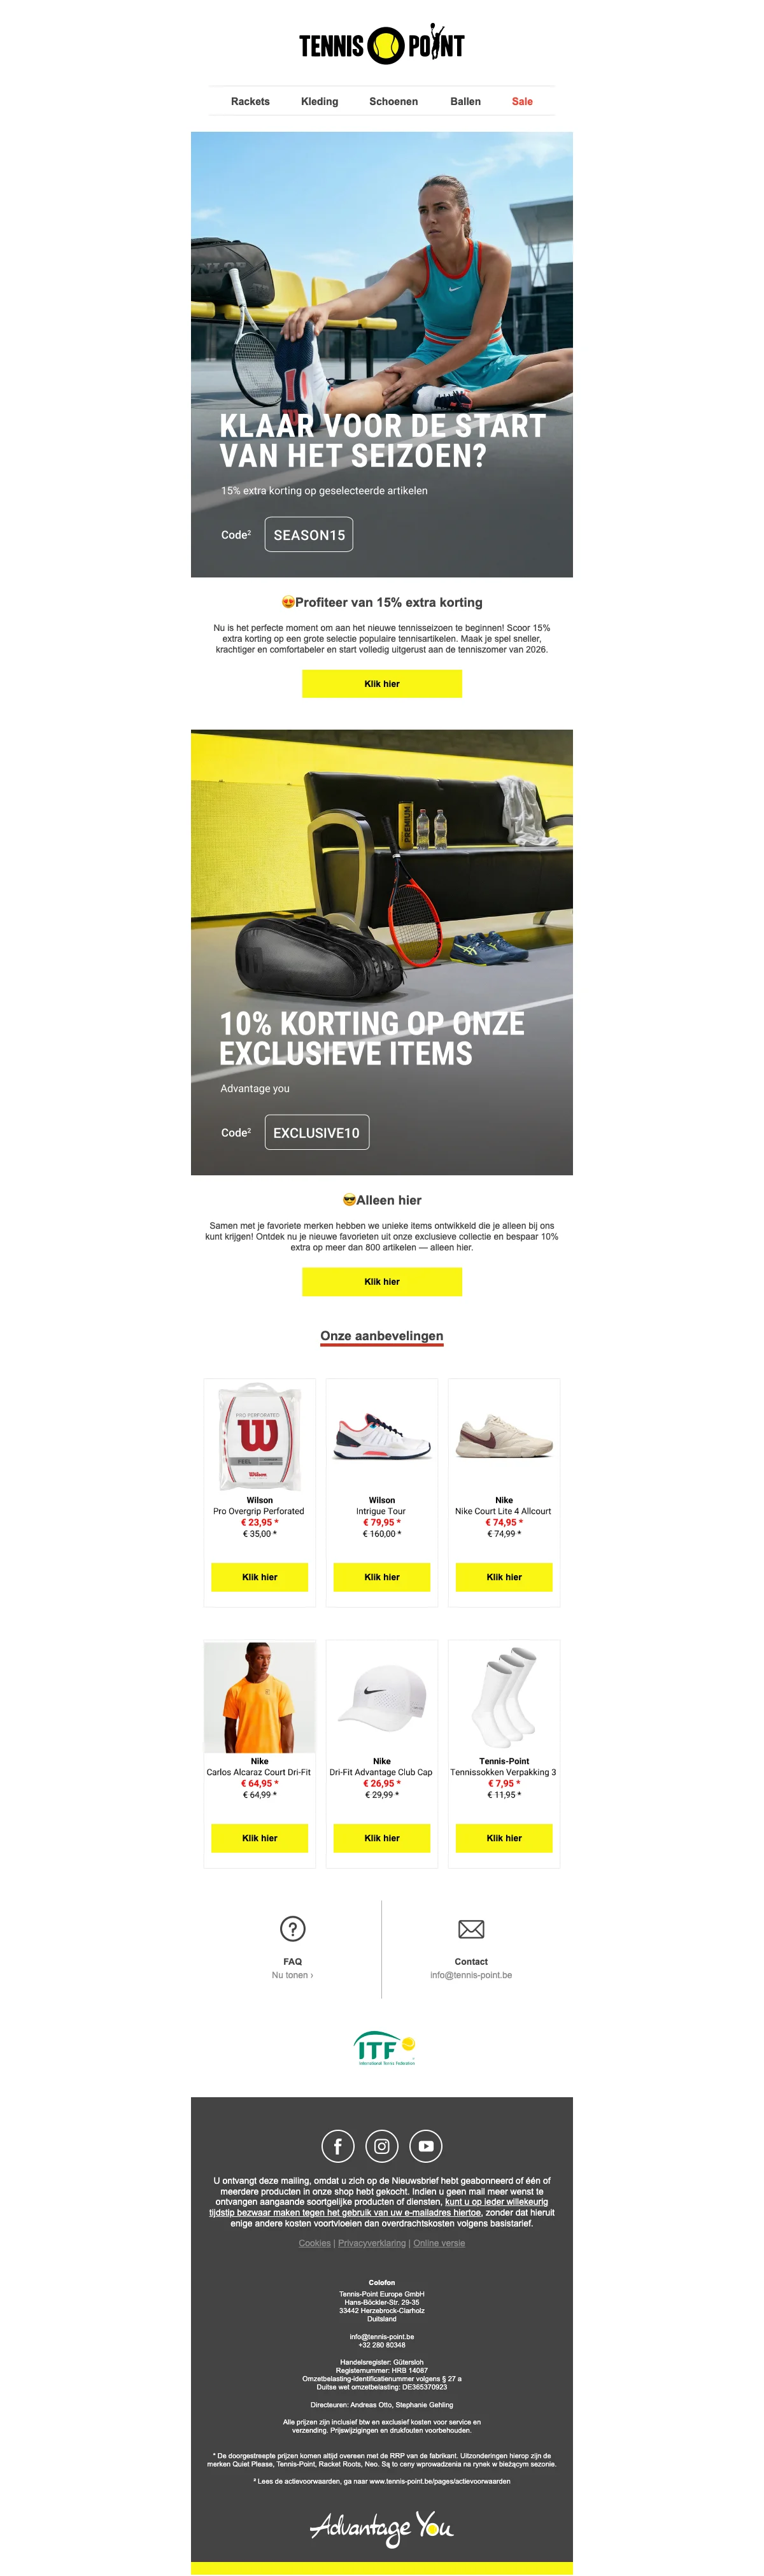Open the Online versie link

439,2243
